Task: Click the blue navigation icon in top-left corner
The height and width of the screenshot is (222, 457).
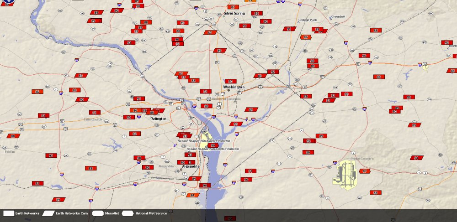Action: coord(5,2)
